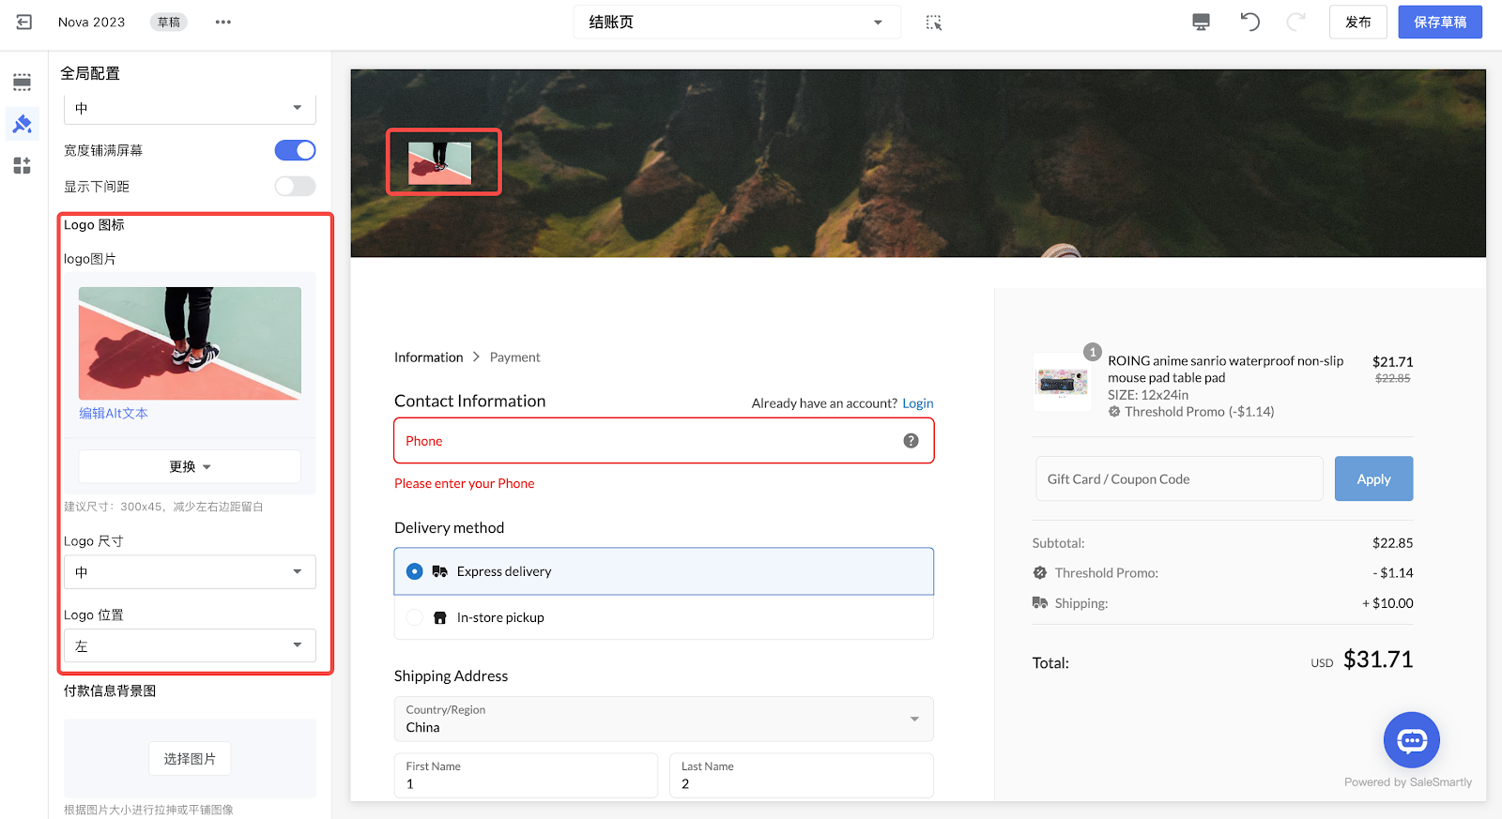Select the Express delivery radio option
Viewport: 1502px width, 819px height.
414,571
